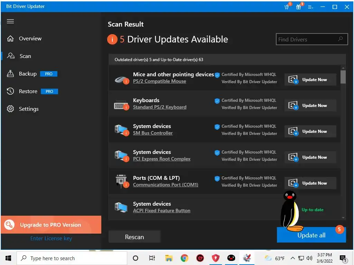Screen dimensions: 354x265
Task: Click the keyboard device icon
Action: (x=121, y=105)
